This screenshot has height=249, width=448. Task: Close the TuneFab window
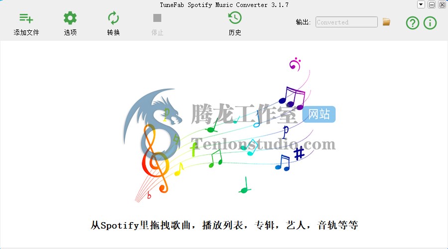442,4
